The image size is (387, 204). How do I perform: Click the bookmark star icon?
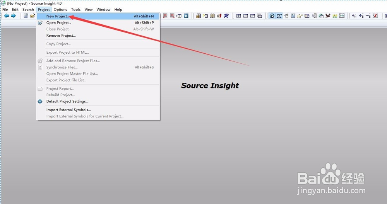(186, 16)
